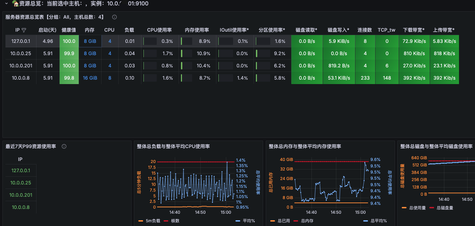Click the TCP_tw column header

pos(386,30)
